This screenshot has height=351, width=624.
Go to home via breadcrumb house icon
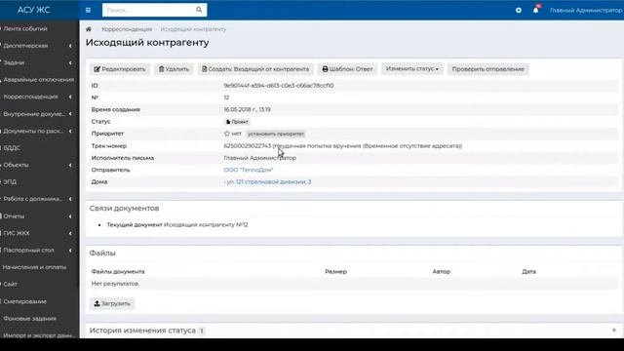coord(89,29)
